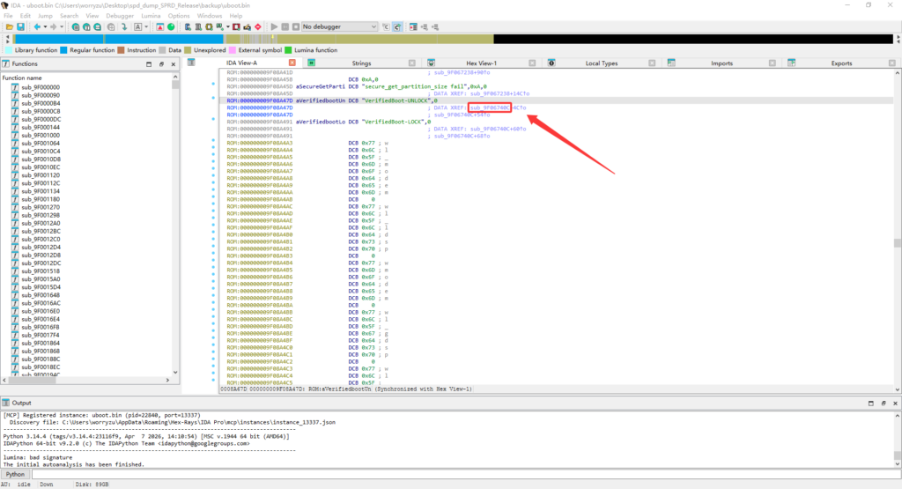This screenshot has height=489, width=902.
Task: Maximize the Functions panel
Action: tap(149, 64)
